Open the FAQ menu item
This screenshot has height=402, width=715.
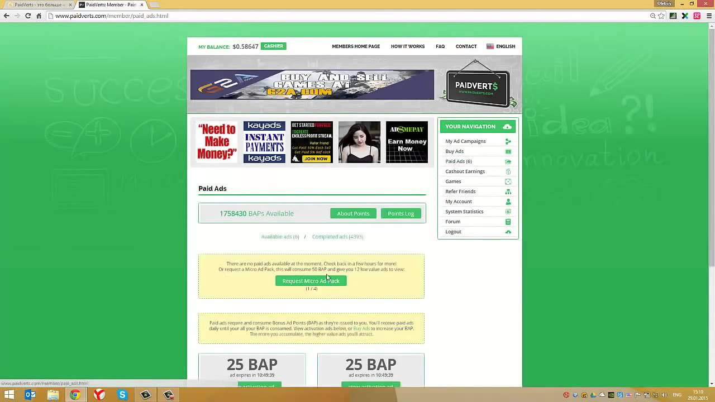pyautogui.click(x=440, y=46)
